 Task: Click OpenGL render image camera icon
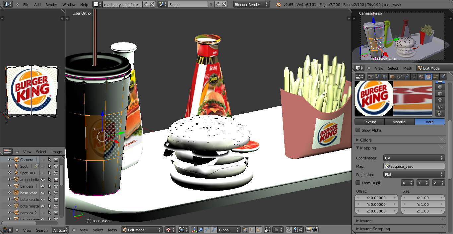click(x=309, y=230)
